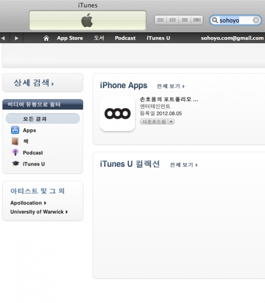Filter results by Podcast in sidebar
The width and height of the screenshot is (265, 303).
pyautogui.click(x=33, y=153)
